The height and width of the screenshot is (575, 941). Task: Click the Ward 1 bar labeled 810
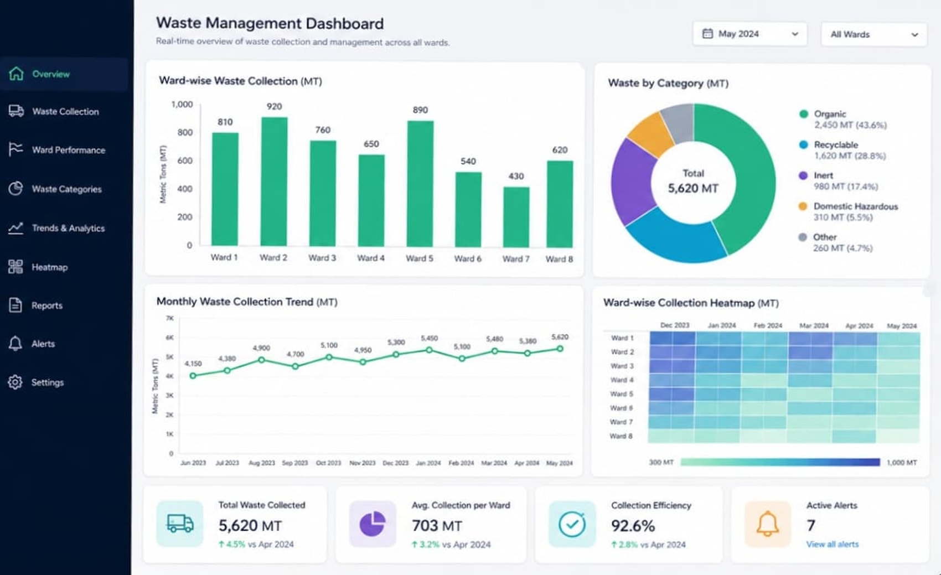[225, 189]
